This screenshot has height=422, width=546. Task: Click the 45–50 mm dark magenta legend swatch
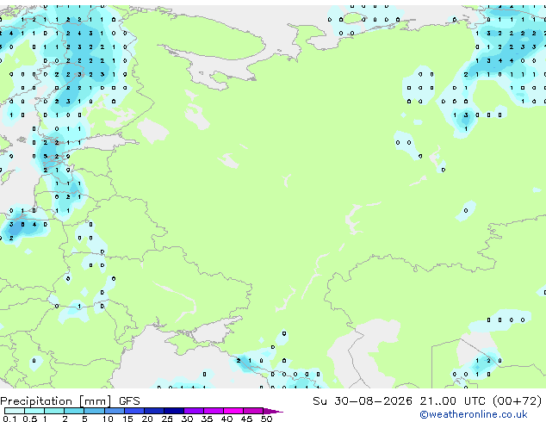(253, 411)
